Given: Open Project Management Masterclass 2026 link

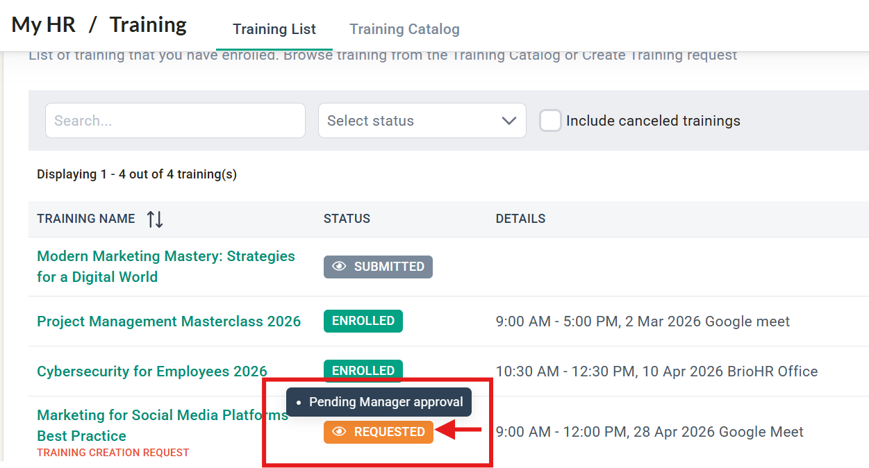Looking at the screenshot, I should (x=169, y=321).
